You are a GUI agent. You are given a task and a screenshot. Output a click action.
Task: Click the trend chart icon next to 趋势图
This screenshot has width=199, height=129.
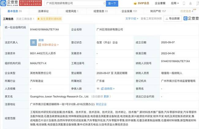pyautogui.click(x=102, y=89)
